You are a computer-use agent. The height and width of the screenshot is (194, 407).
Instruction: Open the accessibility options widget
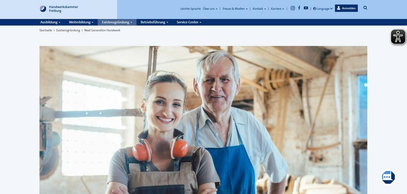pos(398,37)
